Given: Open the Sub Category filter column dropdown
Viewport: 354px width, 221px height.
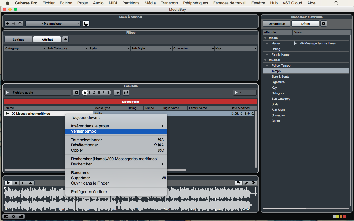Looking at the screenshot, I should coord(67,48).
